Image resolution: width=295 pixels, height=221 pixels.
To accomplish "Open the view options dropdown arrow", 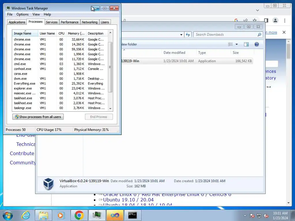I will 237,44.
